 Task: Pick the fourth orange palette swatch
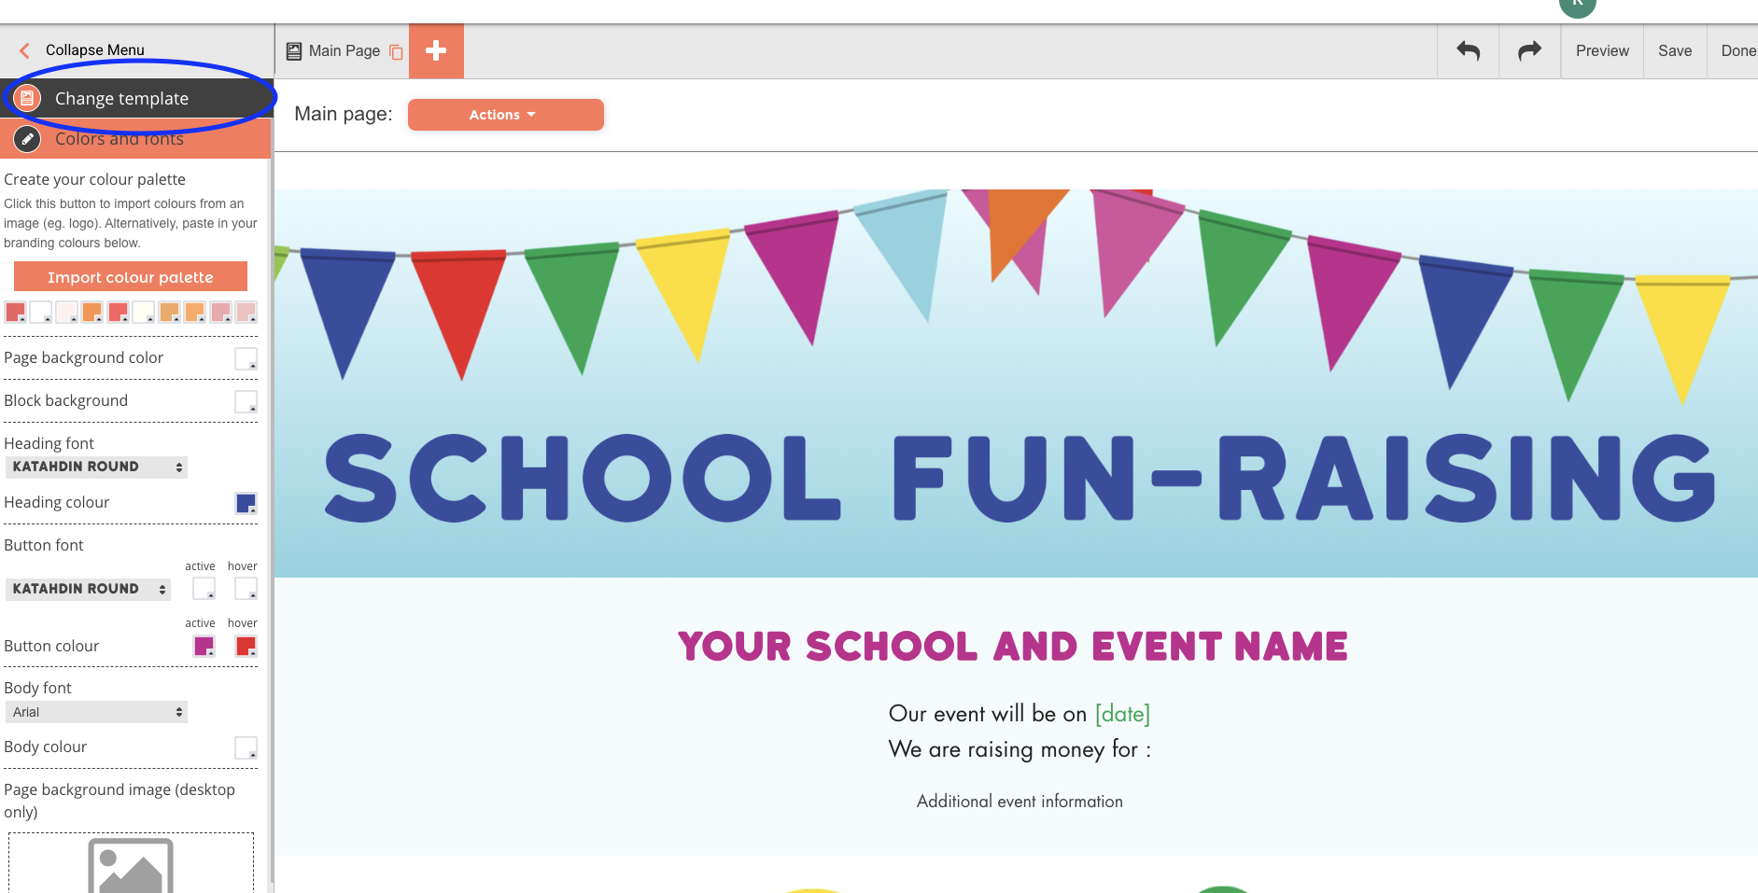(x=91, y=312)
